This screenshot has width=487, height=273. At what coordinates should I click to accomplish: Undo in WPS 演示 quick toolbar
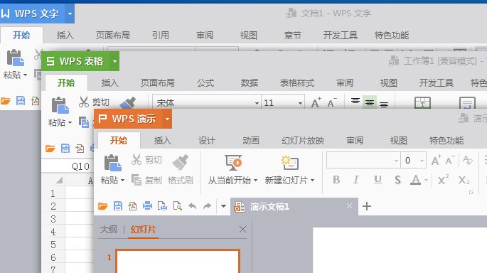[193, 206]
